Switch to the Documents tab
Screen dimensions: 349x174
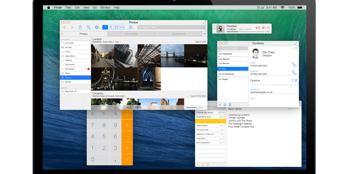(x=131, y=34)
